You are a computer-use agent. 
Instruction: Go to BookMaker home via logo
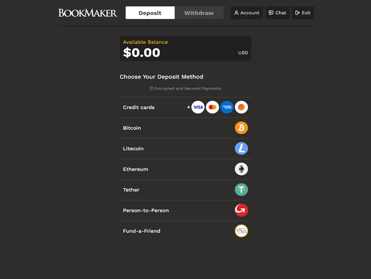(x=88, y=13)
